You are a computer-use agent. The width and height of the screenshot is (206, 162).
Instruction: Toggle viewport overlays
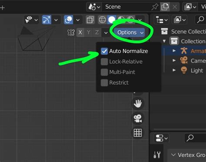pyautogui.click(x=68, y=20)
